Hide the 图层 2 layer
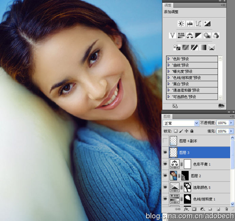 click(x=165, y=175)
